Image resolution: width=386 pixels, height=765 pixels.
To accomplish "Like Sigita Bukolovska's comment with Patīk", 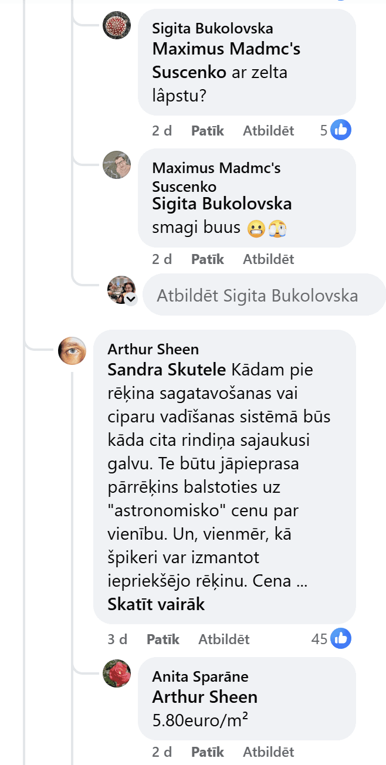I will 208,131.
